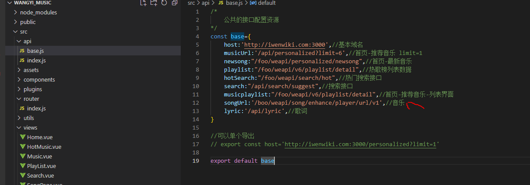Click the newsong key in the code

tap(235, 62)
